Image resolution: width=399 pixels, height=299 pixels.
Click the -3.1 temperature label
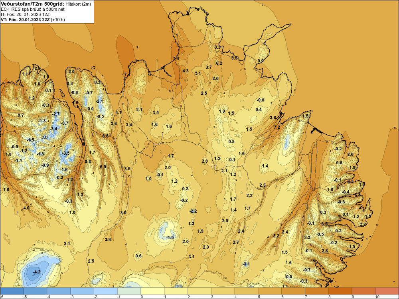pos(245,264)
